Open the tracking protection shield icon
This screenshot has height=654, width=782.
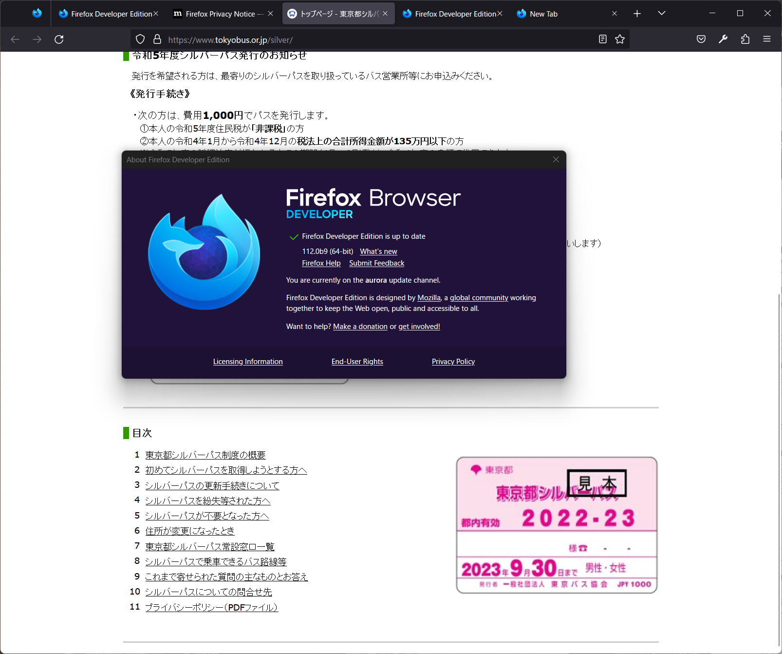coord(140,39)
